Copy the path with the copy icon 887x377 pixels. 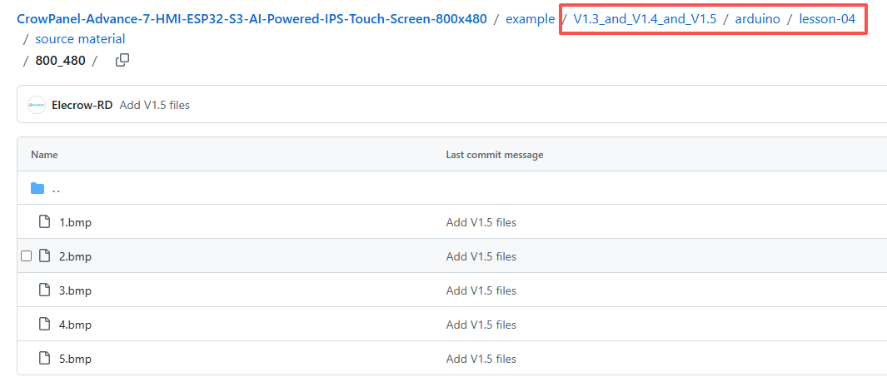pos(122,60)
